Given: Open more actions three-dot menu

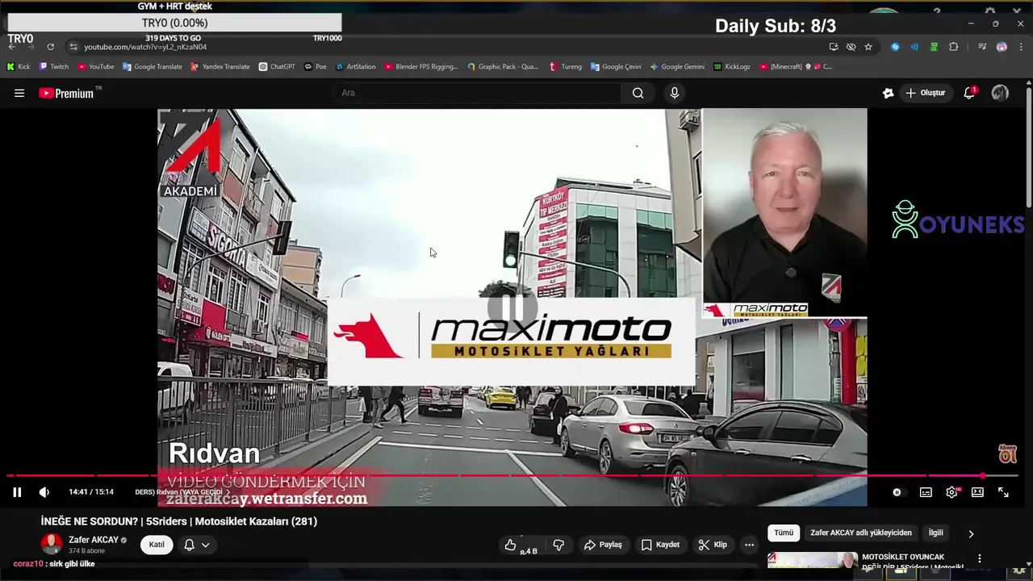Looking at the screenshot, I should (749, 545).
